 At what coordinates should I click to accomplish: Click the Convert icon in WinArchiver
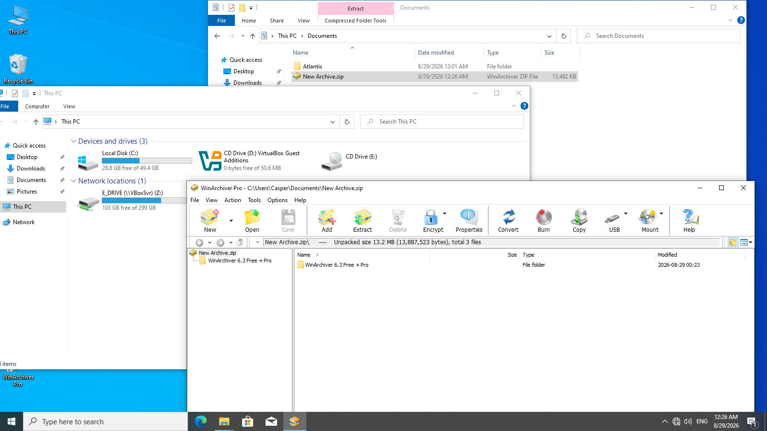pos(508,217)
